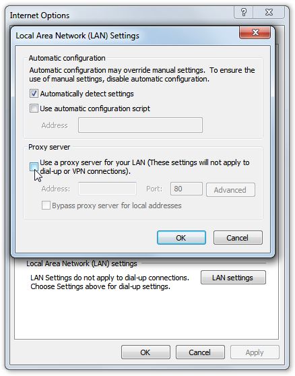The image size is (295, 376).
Task: Click the 'Use a proxy server' label text
Action: coord(145,166)
